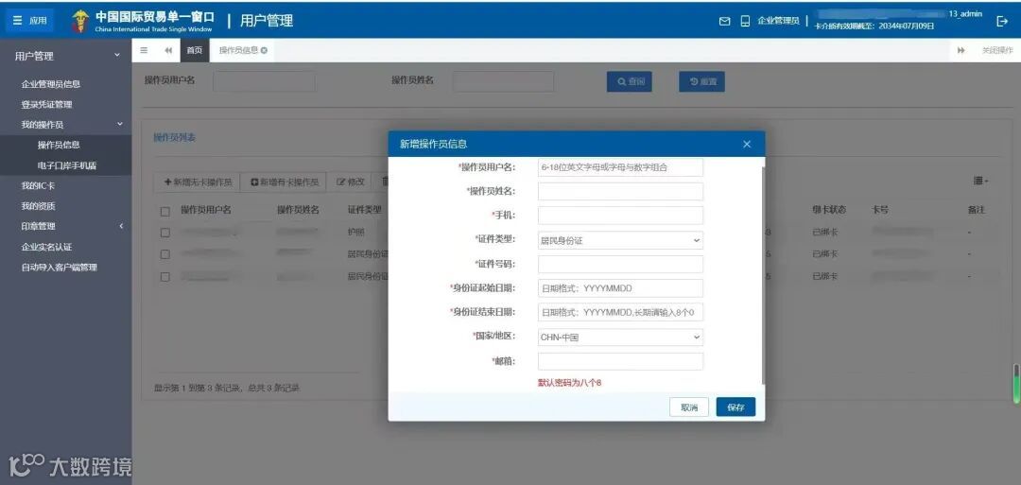This screenshot has height=485, width=1021.
Task: Select 操作员信息 in the sidebar
Action: 59,145
